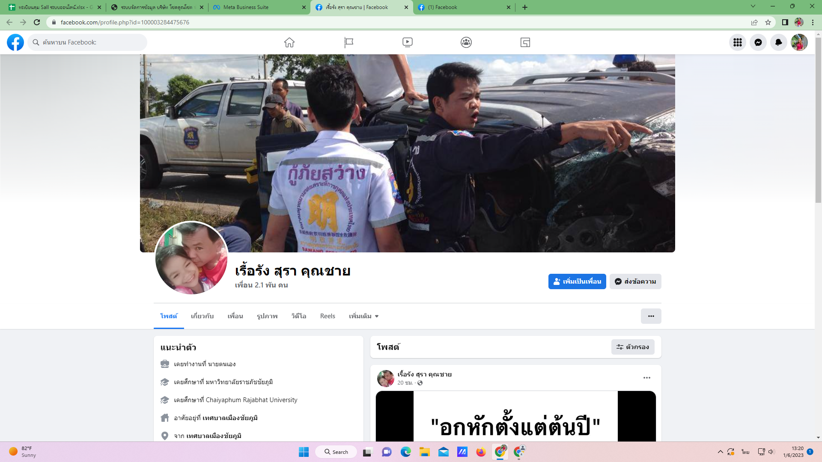Image resolution: width=822 pixels, height=462 pixels.
Task: Open the Pages flag icon
Action: tap(348, 42)
